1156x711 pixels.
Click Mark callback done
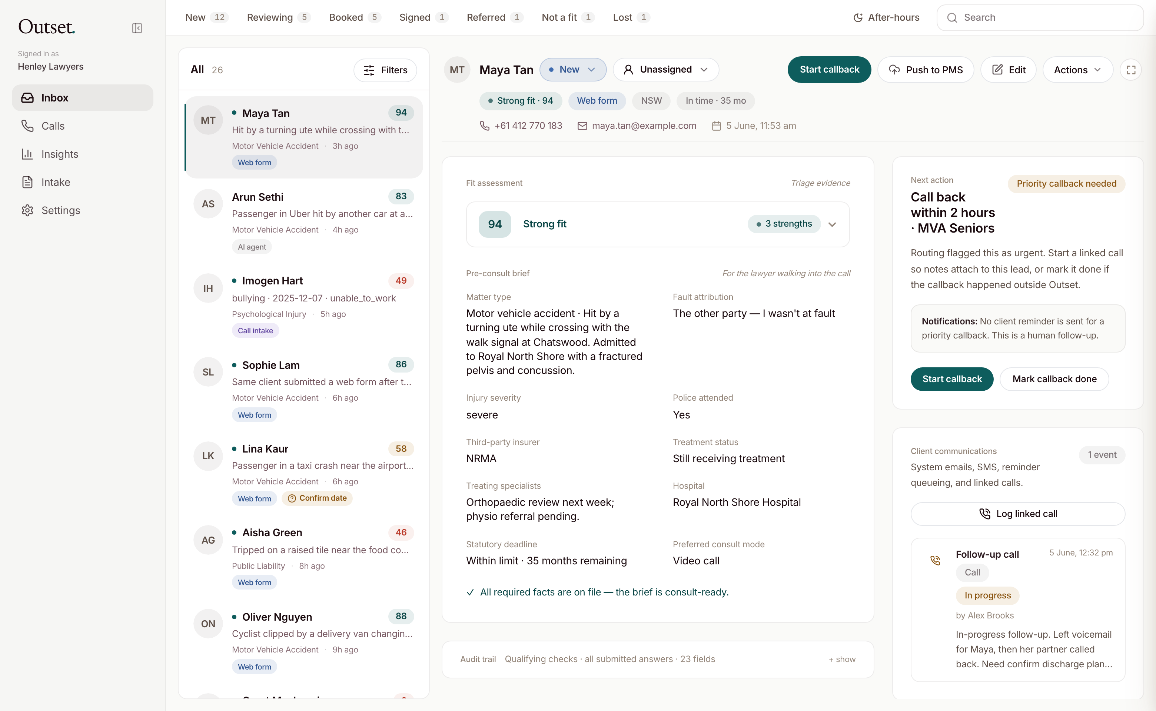[x=1054, y=379]
